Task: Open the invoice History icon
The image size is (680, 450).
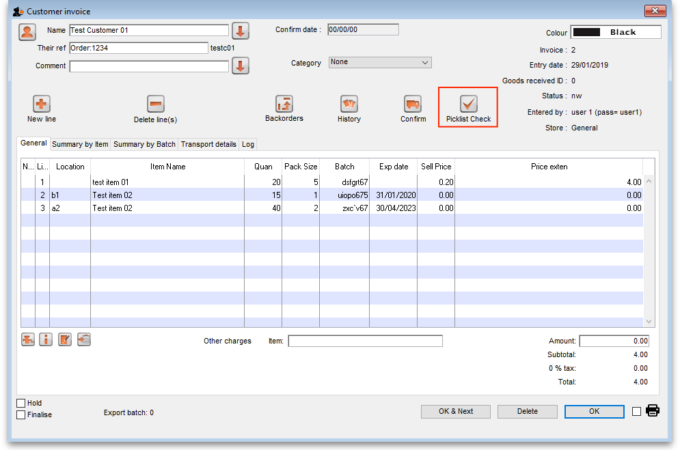Action: 349,104
